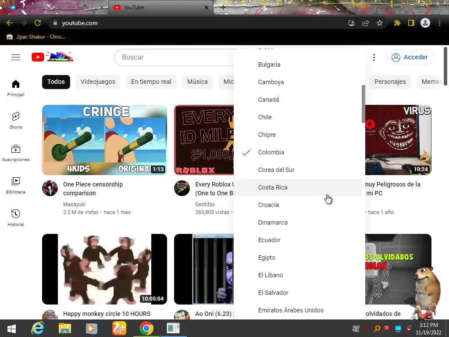Toggle Chrome side panel icon
This screenshot has width=449, height=337.
[x=411, y=23]
